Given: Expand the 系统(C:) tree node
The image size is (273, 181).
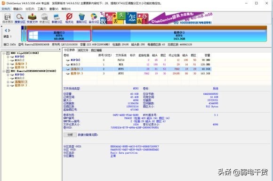Looking at the screenshot, I should point(8,82).
